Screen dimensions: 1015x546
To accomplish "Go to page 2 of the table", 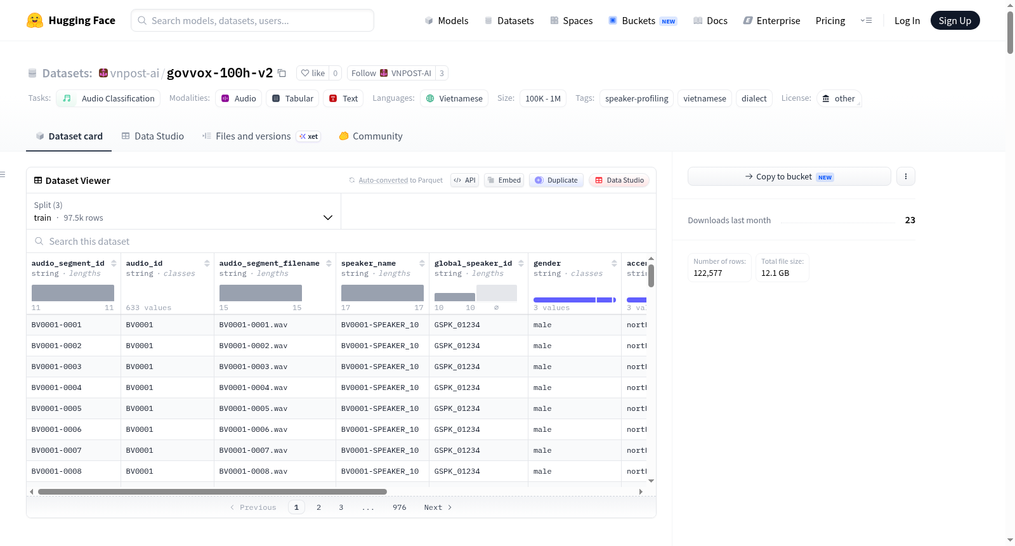I will [318, 507].
